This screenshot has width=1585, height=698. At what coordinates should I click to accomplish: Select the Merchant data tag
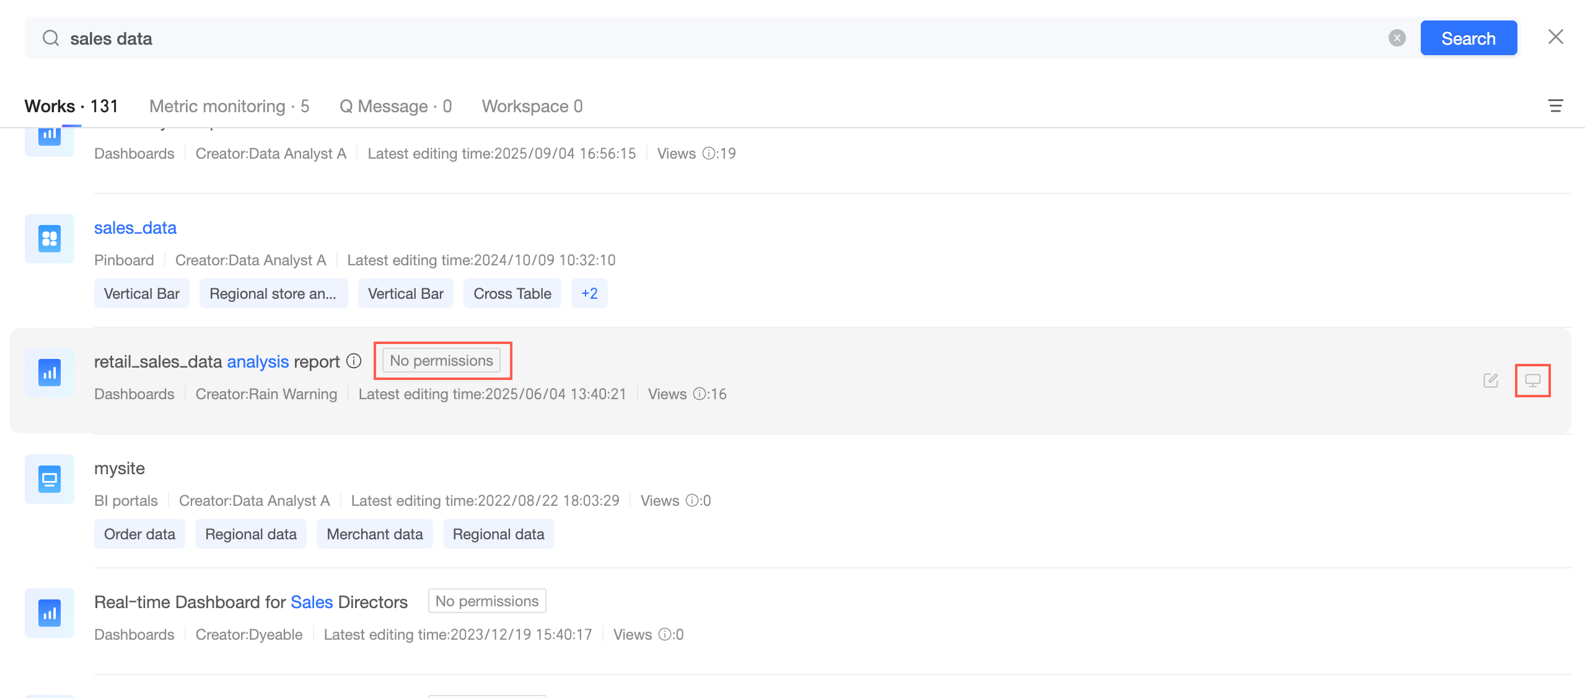[375, 534]
